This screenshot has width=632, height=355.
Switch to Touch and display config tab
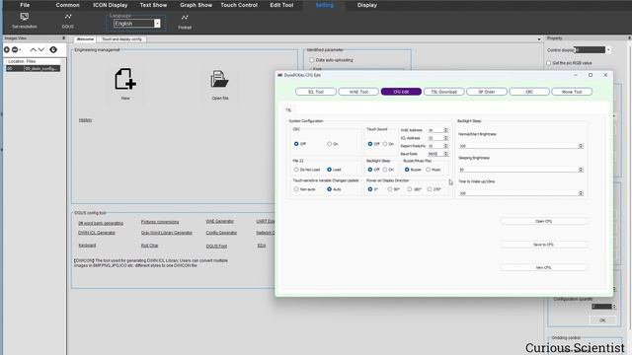(121, 39)
